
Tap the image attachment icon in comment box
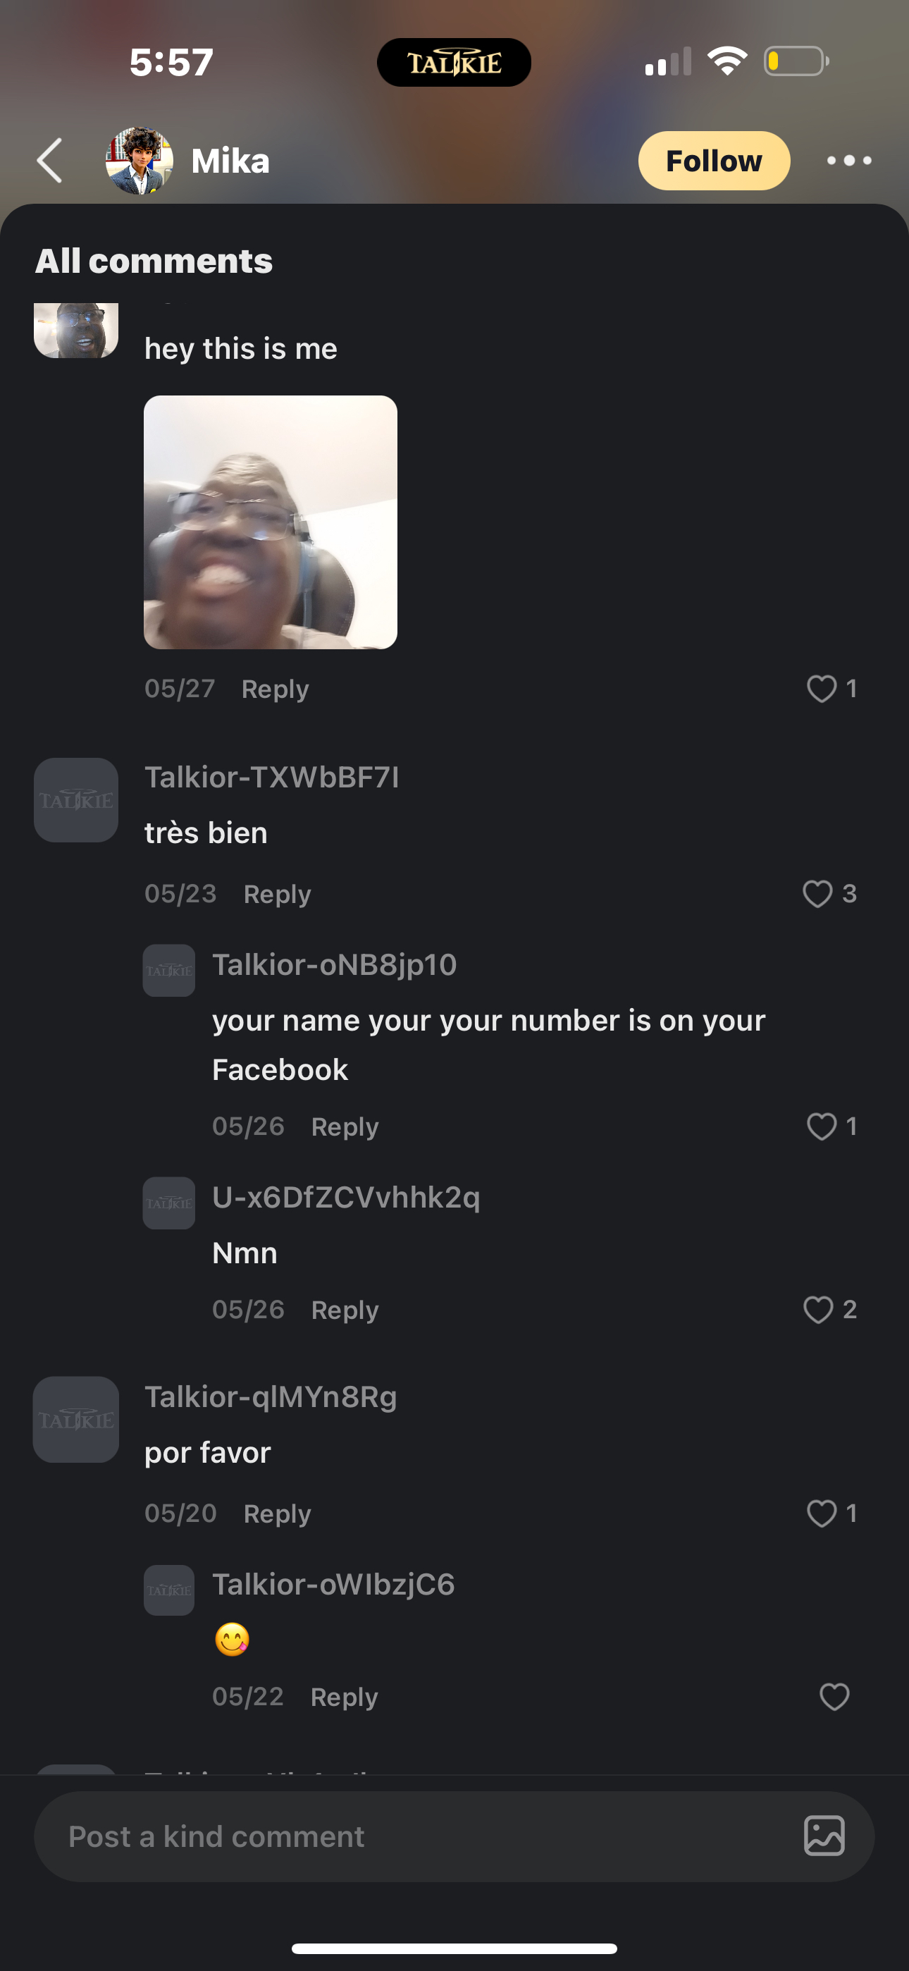823,1836
